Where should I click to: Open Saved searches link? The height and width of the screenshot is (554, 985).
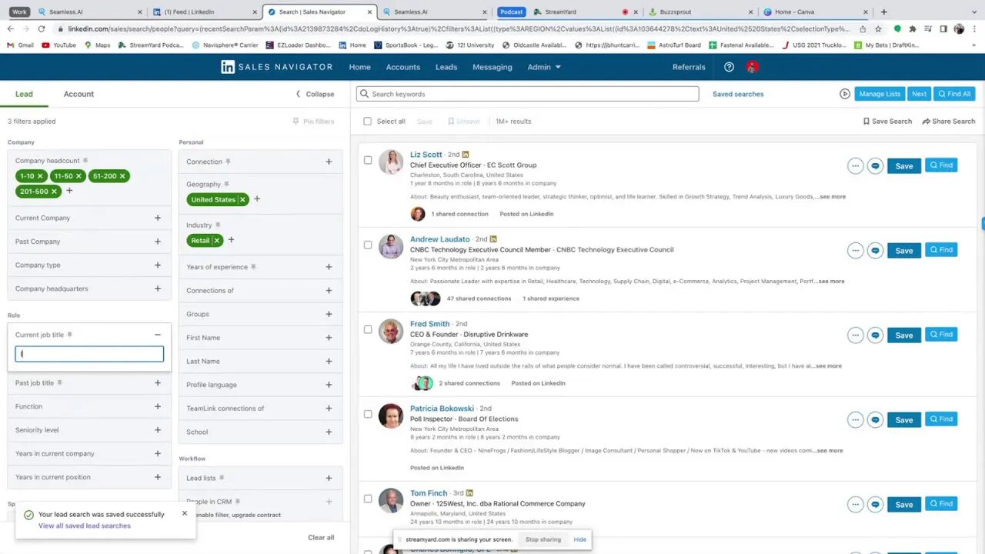(738, 94)
